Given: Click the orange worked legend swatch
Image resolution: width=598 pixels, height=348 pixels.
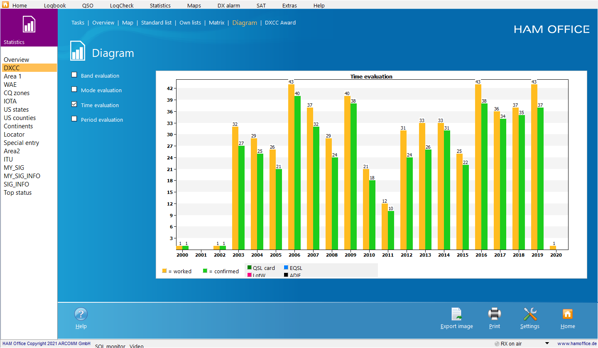Looking at the screenshot, I should (164, 271).
